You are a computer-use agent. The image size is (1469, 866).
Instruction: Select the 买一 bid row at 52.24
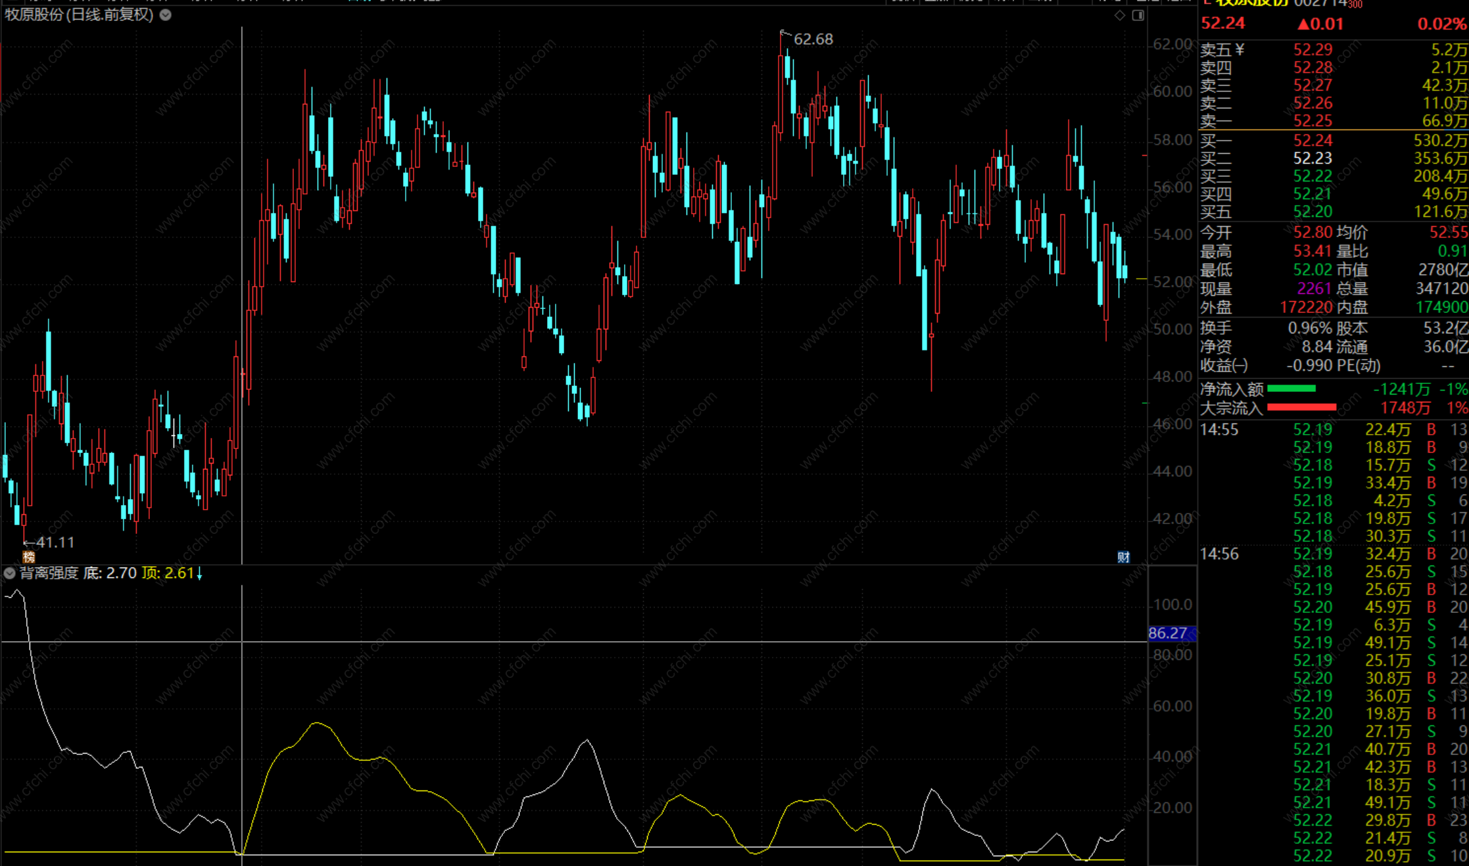tap(1312, 141)
